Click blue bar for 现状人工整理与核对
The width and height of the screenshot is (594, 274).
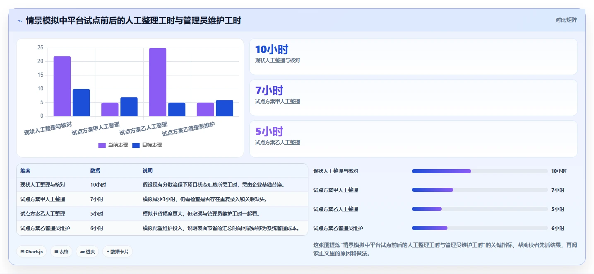pos(81,102)
